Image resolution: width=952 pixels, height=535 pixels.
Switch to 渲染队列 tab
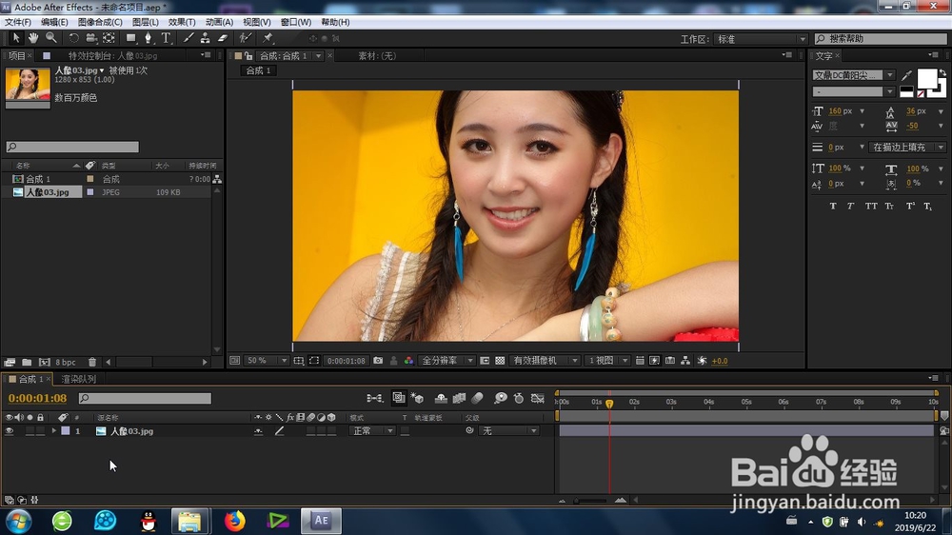pyautogui.click(x=78, y=379)
